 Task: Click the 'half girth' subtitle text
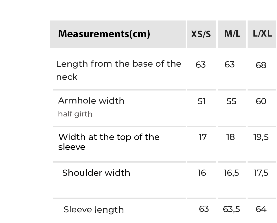point(75,114)
